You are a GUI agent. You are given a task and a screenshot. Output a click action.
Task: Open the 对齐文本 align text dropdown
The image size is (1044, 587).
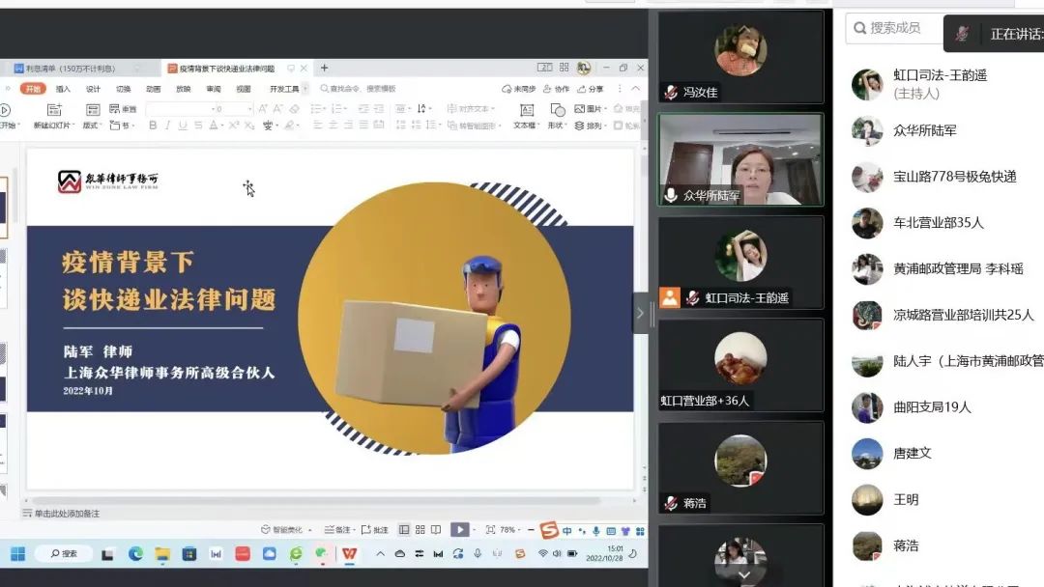pyautogui.click(x=471, y=108)
